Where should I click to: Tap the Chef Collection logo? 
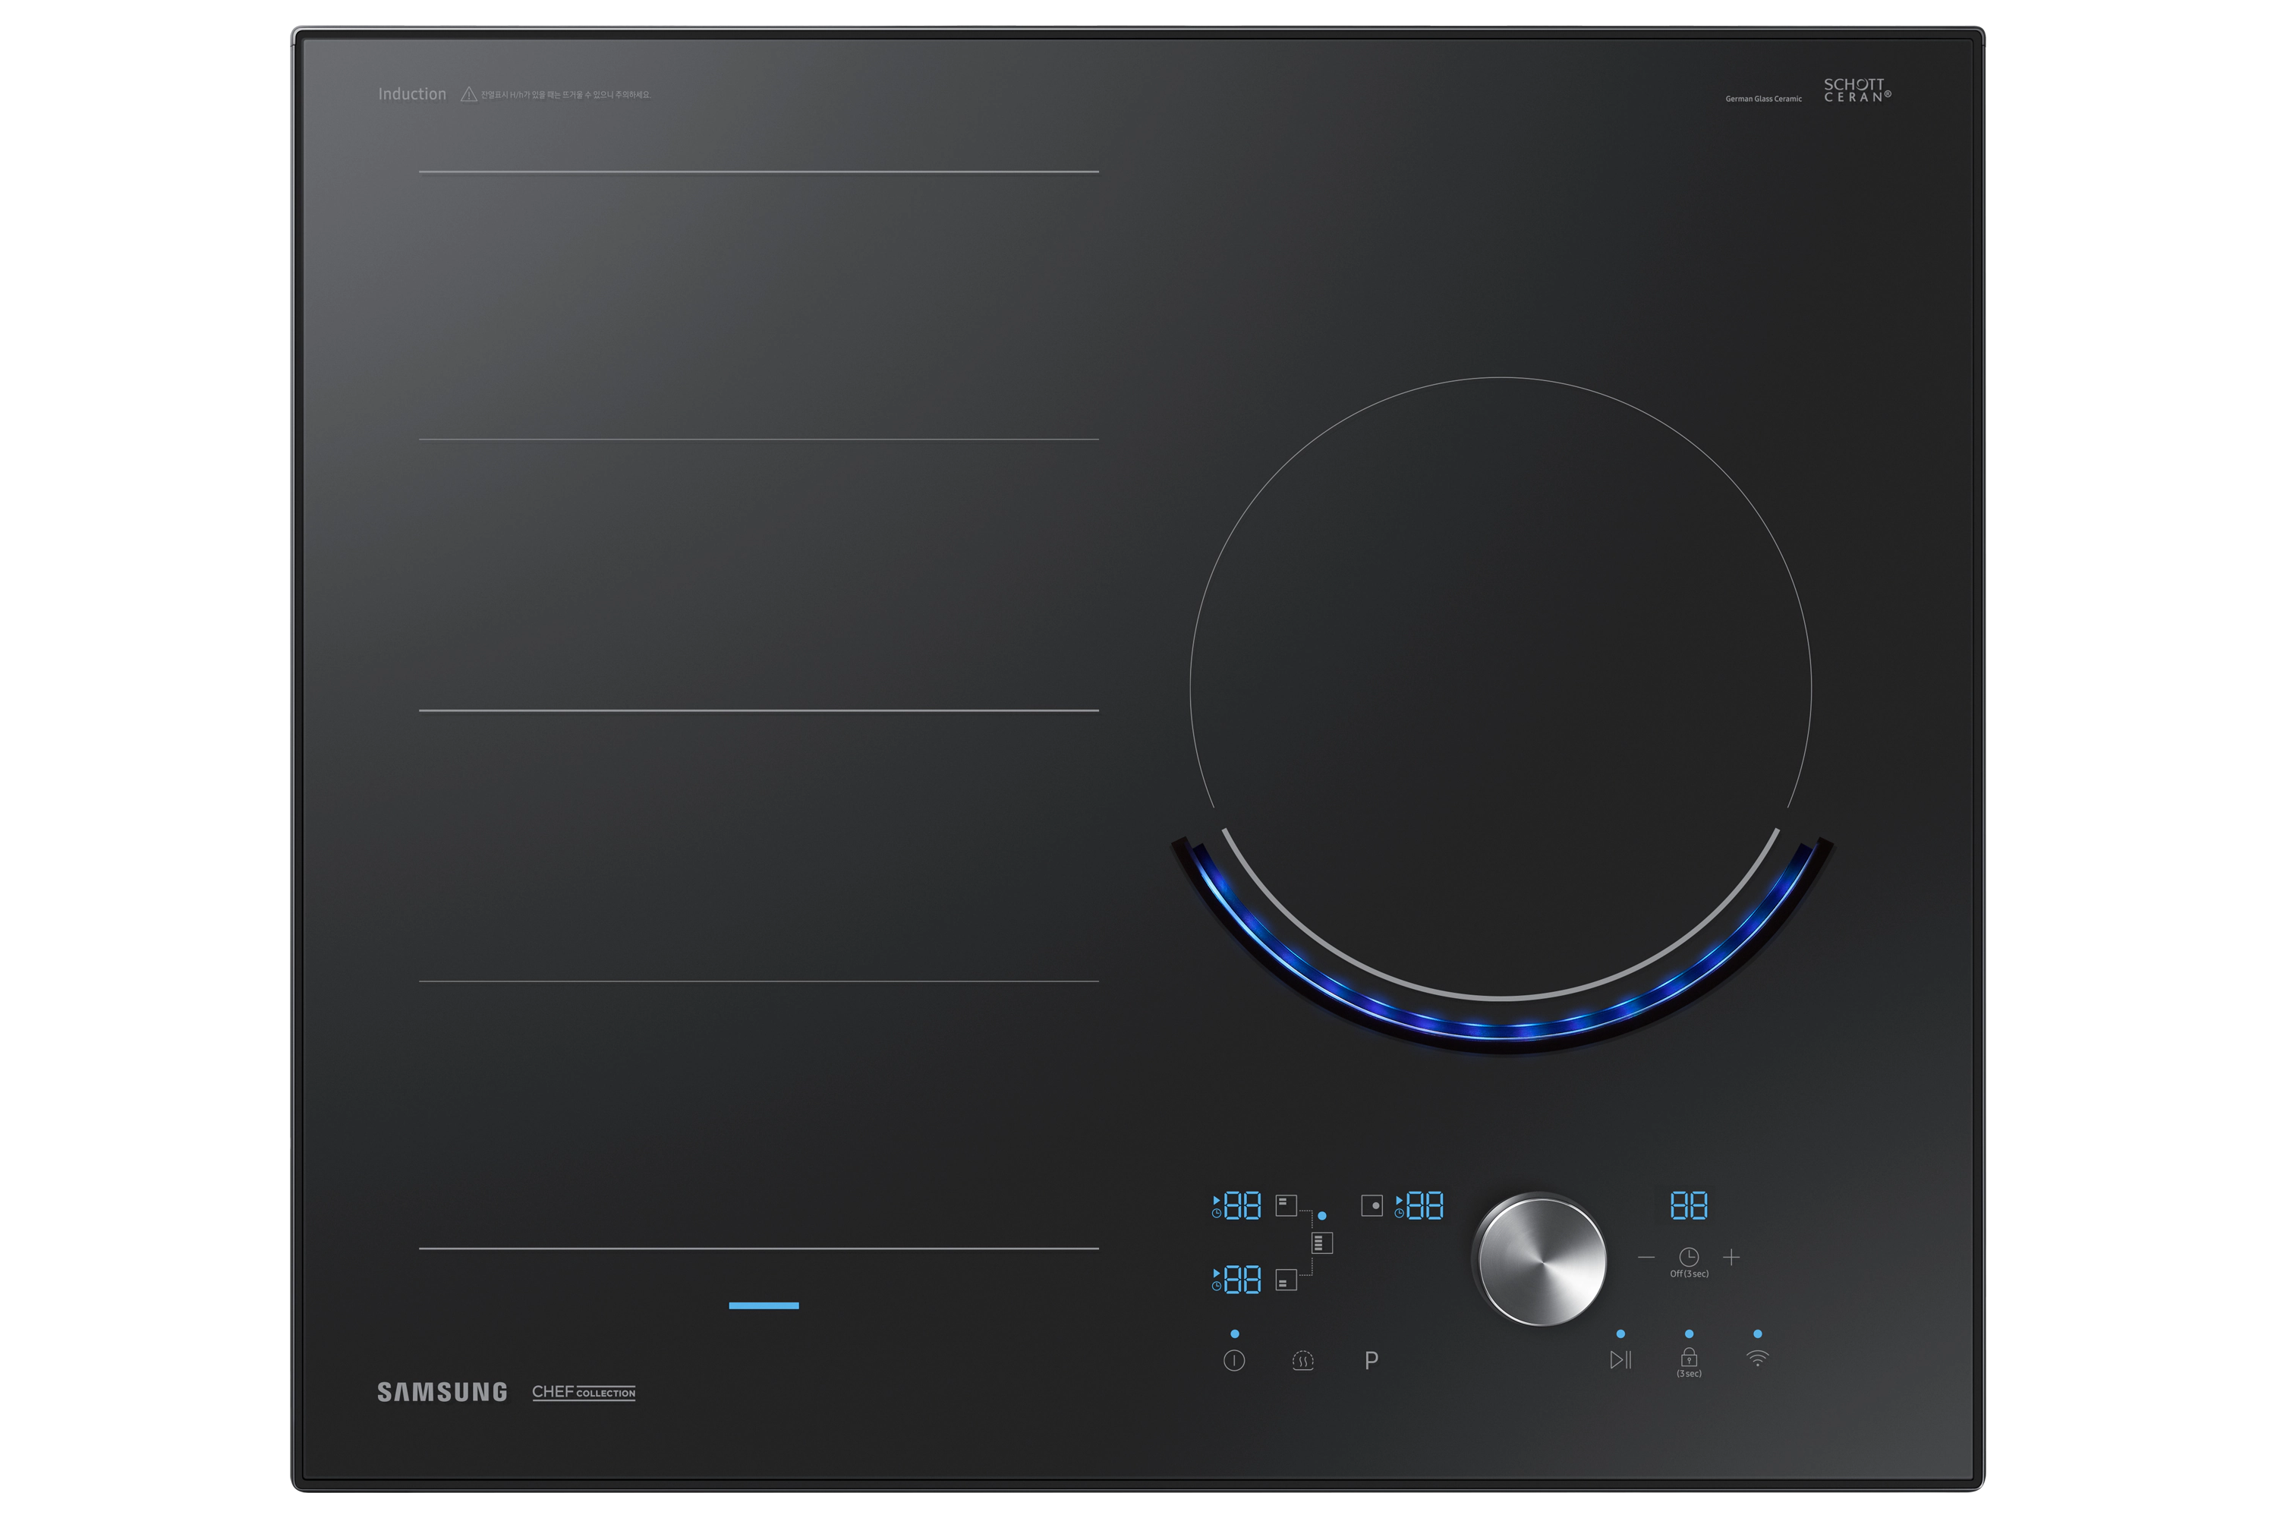pyautogui.click(x=584, y=1392)
